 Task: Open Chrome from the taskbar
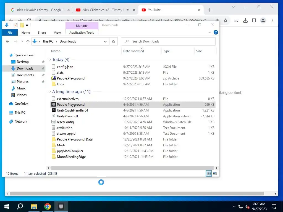coord(48,206)
